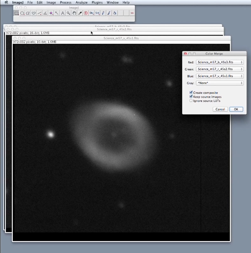Open the Window menu

113,2
